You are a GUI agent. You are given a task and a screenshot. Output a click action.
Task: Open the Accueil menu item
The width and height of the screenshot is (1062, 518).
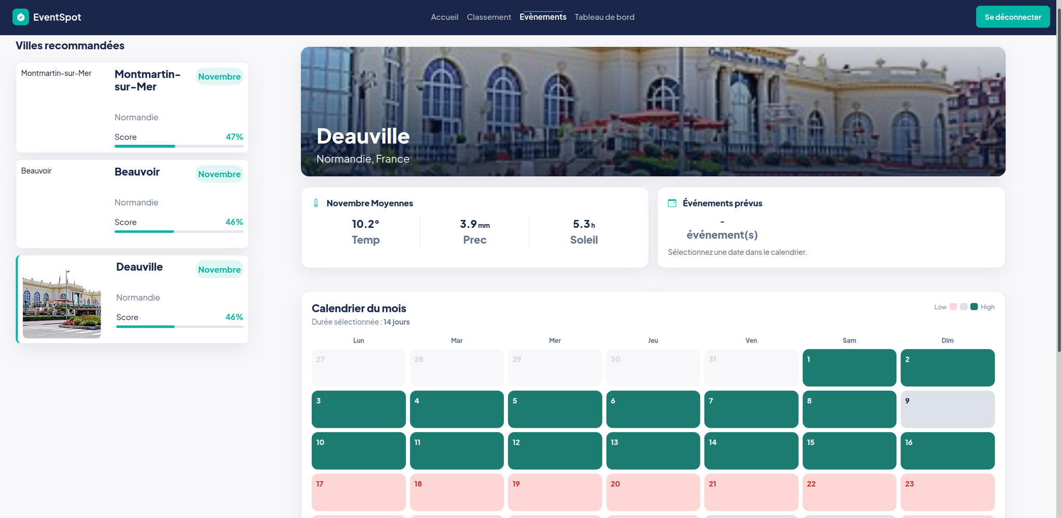(x=445, y=17)
